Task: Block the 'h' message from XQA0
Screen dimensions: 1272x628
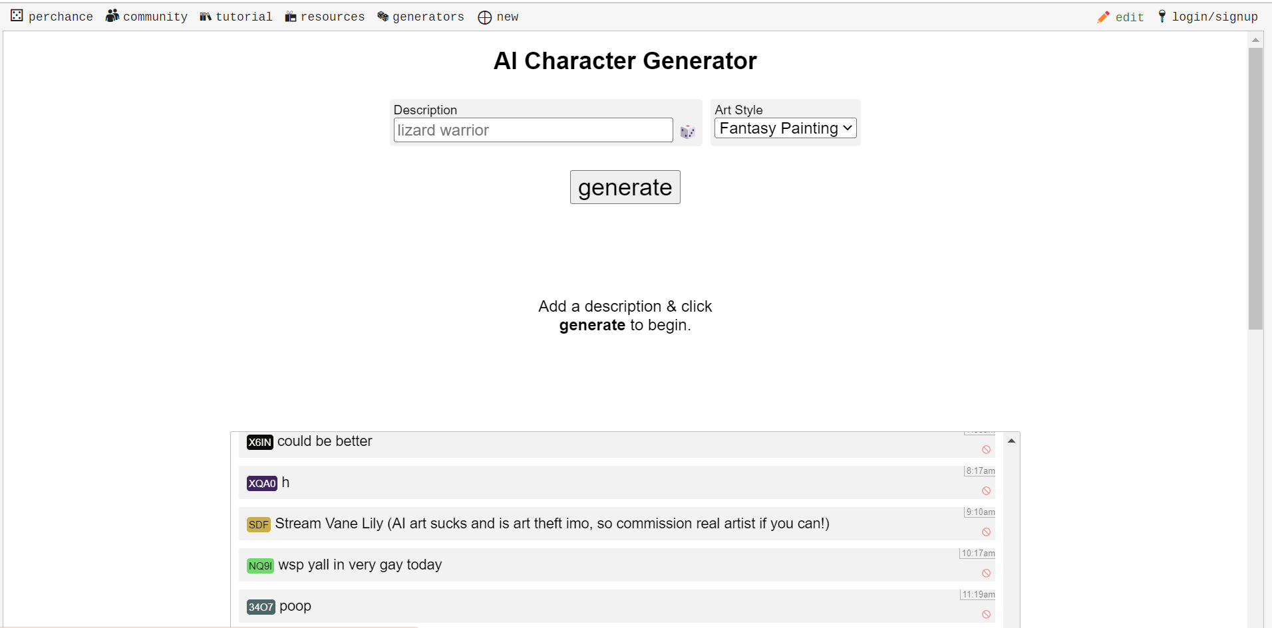Action: coord(986,490)
